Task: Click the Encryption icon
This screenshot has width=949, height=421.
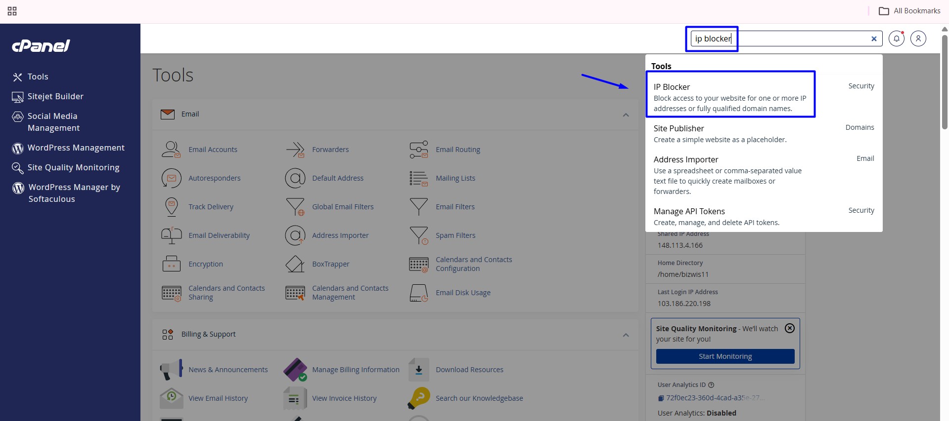Action: [171, 264]
